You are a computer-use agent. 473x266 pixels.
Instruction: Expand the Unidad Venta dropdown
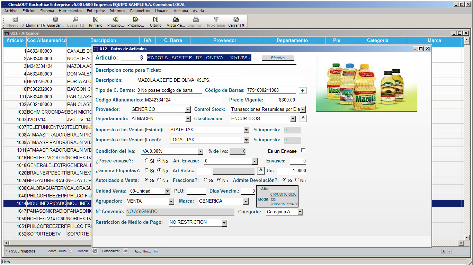(168, 191)
